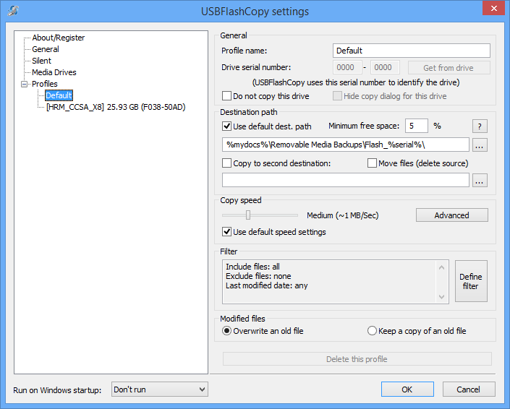The width and height of the screenshot is (510, 409).
Task: Click the Get from drive button
Action: 449,68
